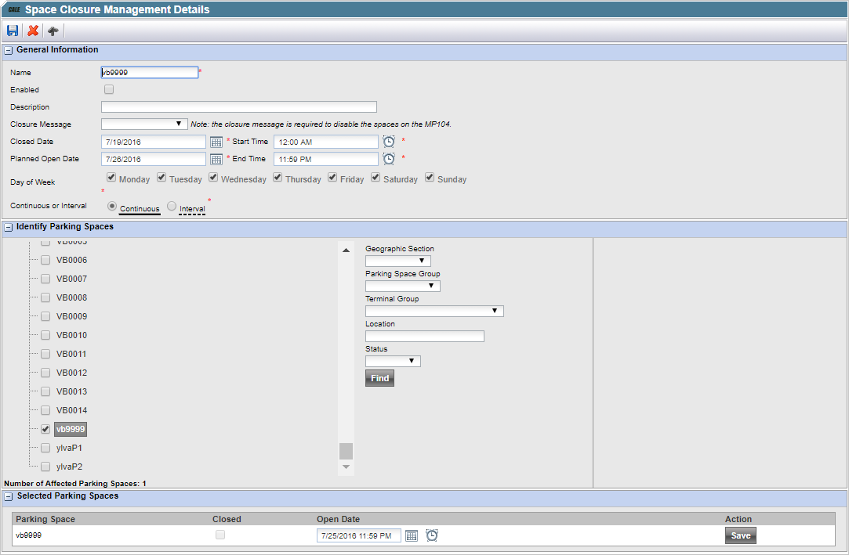849x555 pixels.
Task: Select the Interval radio button
Action: coord(172,206)
